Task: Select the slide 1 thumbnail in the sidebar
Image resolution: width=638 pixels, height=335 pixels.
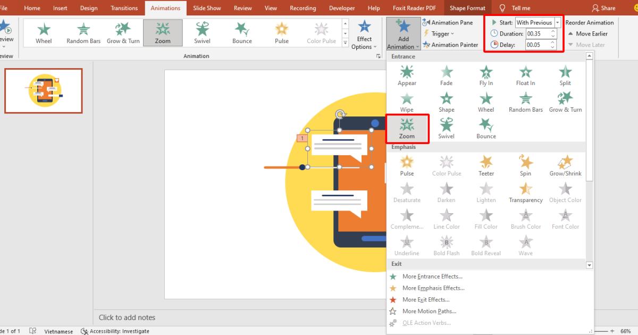Action: [43, 90]
